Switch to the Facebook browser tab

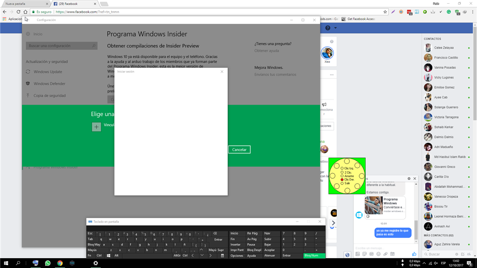[x=74, y=4]
